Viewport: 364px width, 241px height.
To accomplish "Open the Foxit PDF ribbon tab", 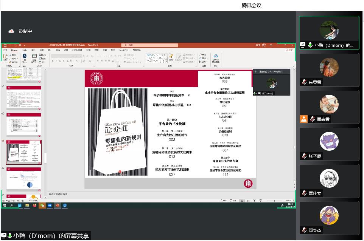I will (124, 50).
